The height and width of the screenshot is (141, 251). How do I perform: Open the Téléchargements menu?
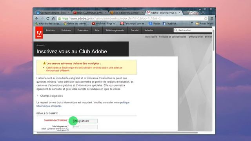115,31
